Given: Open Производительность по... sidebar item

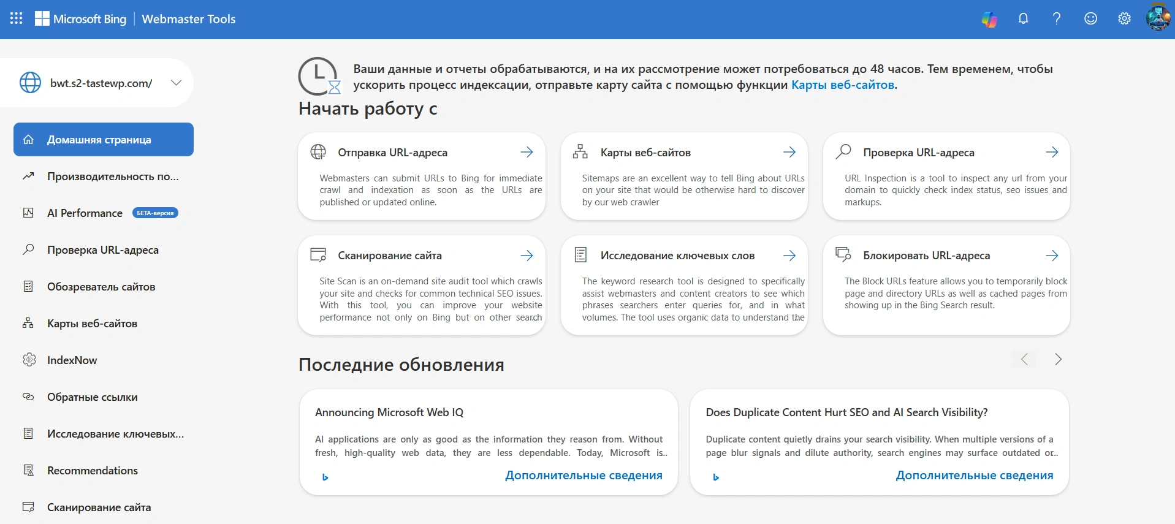Looking at the screenshot, I should point(104,177).
